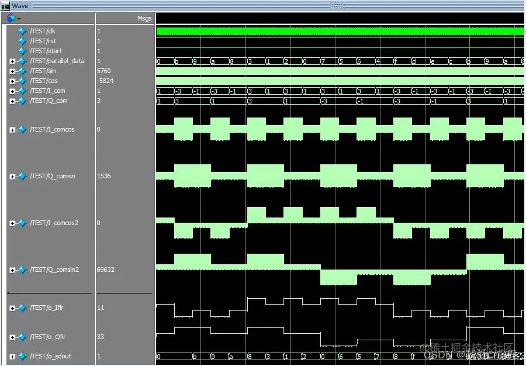
Task: Click the /TEST/o_Ifir signal icon
Action: pyautogui.click(x=22, y=308)
